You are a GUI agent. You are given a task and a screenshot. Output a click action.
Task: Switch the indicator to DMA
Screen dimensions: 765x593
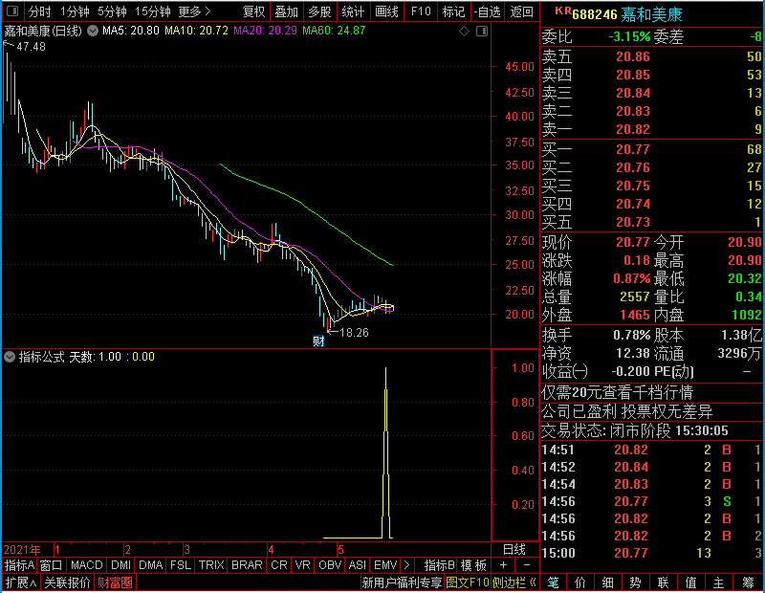[150, 565]
